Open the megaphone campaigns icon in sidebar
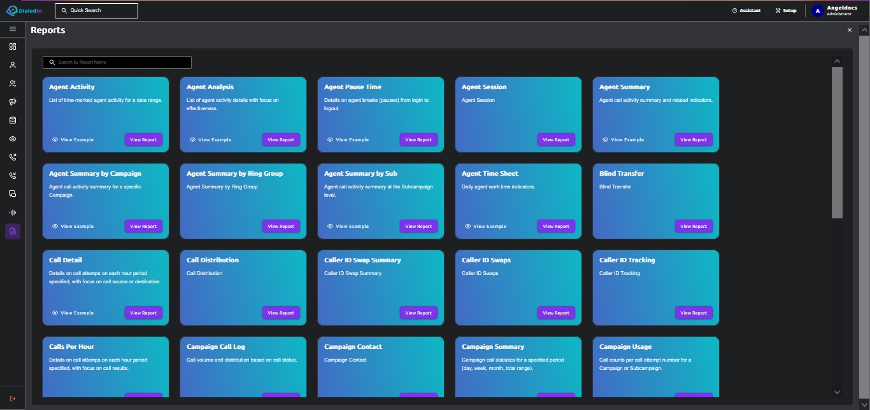The height and width of the screenshot is (410, 870). click(x=13, y=102)
